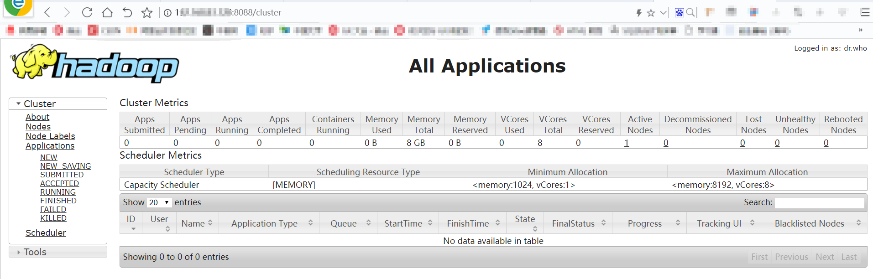The image size is (873, 279).
Task: Click the undo/restore tab icon
Action: click(x=127, y=12)
